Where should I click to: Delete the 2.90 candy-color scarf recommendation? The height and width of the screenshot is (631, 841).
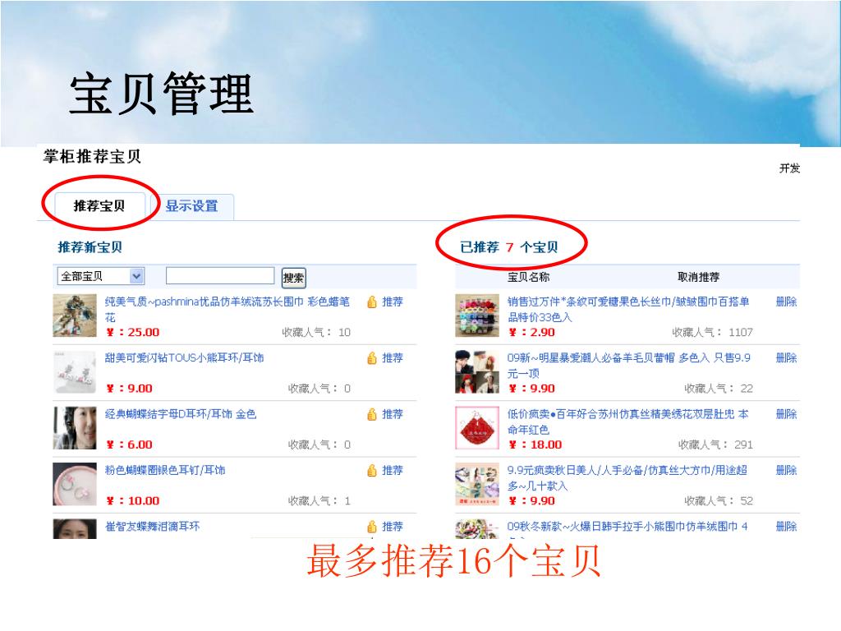click(x=786, y=302)
